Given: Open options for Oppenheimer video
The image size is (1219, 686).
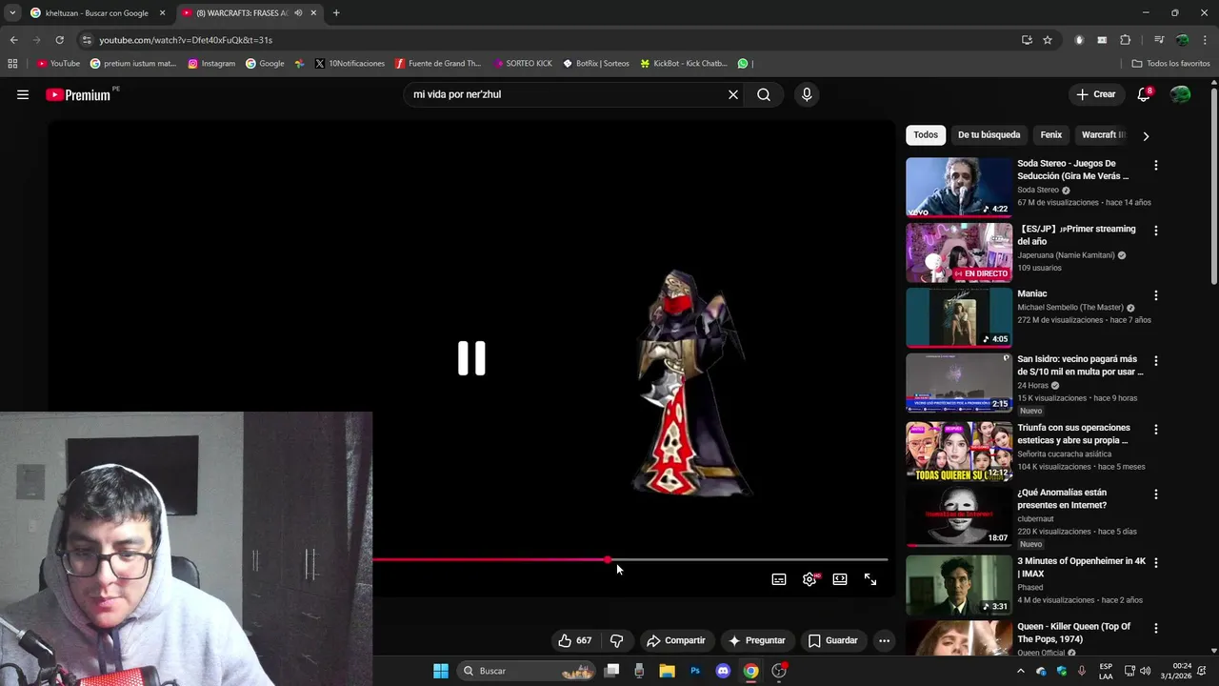Looking at the screenshot, I should tap(1156, 563).
